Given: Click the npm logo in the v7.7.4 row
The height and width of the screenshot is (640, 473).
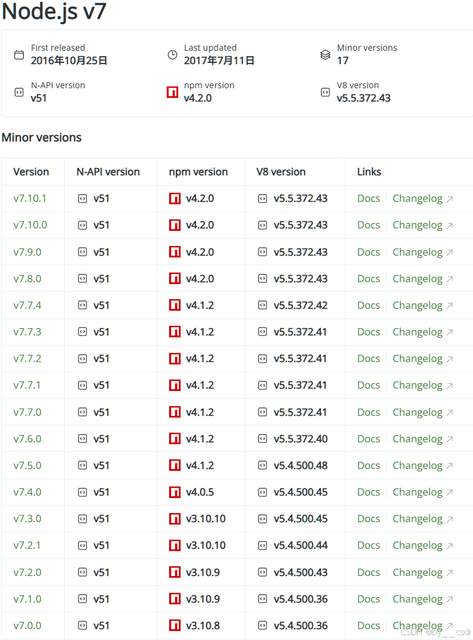Looking at the screenshot, I should (175, 305).
